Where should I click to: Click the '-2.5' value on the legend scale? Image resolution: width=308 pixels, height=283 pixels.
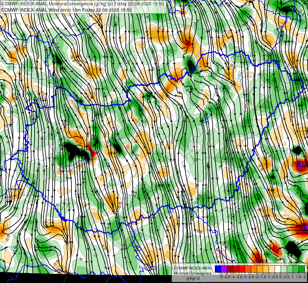(x=251, y=277)
